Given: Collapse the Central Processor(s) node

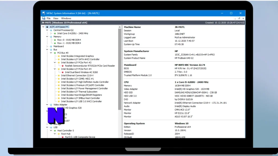Looking at the screenshot, I should click(47, 30).
